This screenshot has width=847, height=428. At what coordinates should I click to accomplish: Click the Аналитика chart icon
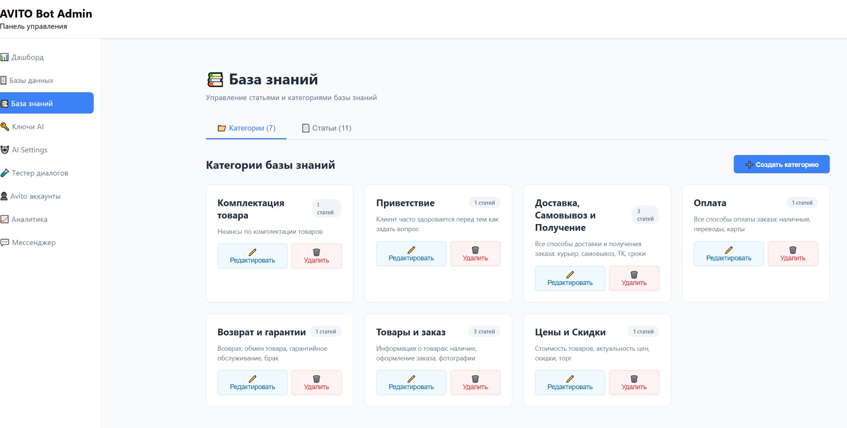[5, 219]
